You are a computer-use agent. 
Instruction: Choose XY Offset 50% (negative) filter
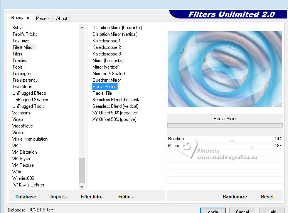pos(115,113)
